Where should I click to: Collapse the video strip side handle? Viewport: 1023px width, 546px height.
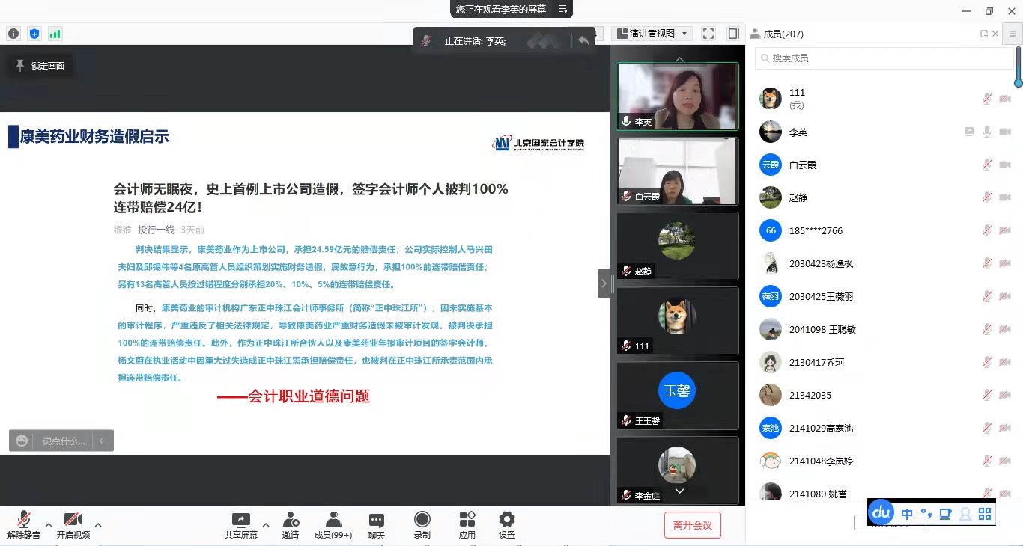point(604,283)
